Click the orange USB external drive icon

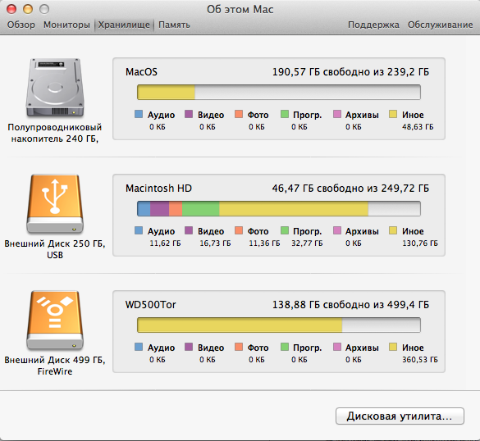(55, 204)
